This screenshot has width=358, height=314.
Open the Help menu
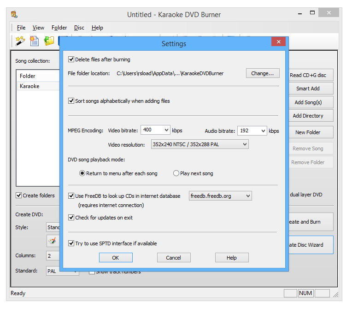tap(97, 28)
